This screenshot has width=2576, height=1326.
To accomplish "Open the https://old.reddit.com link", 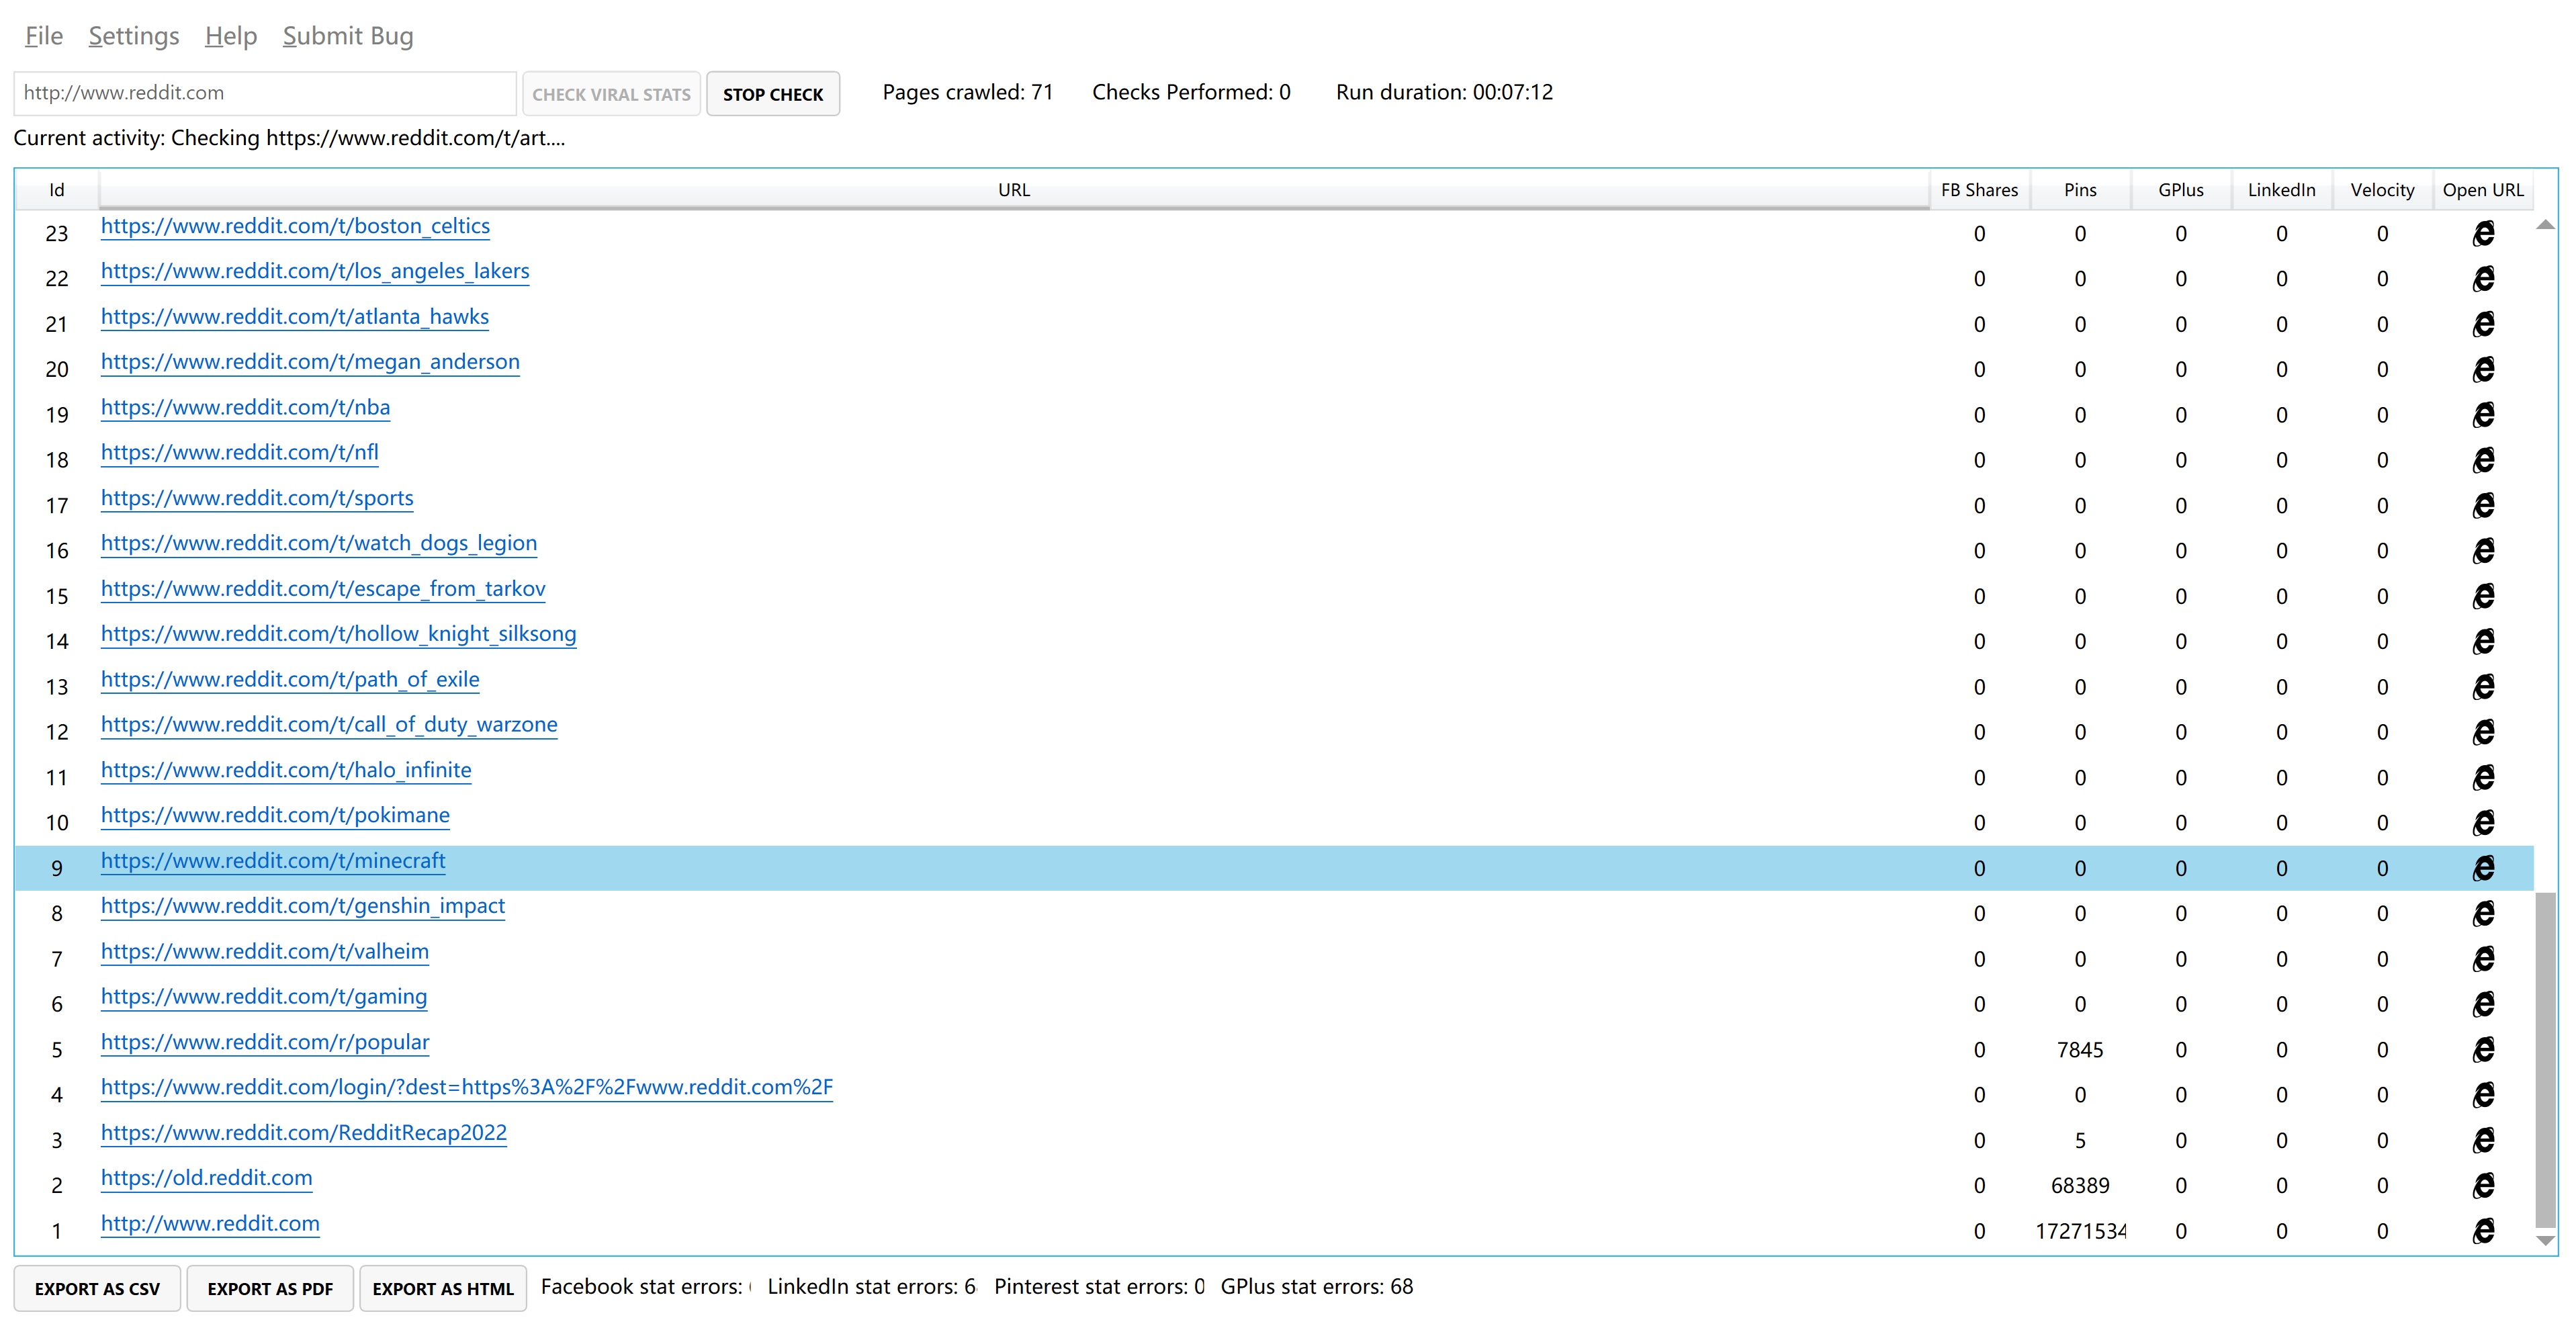I will tap(206, 1178).
